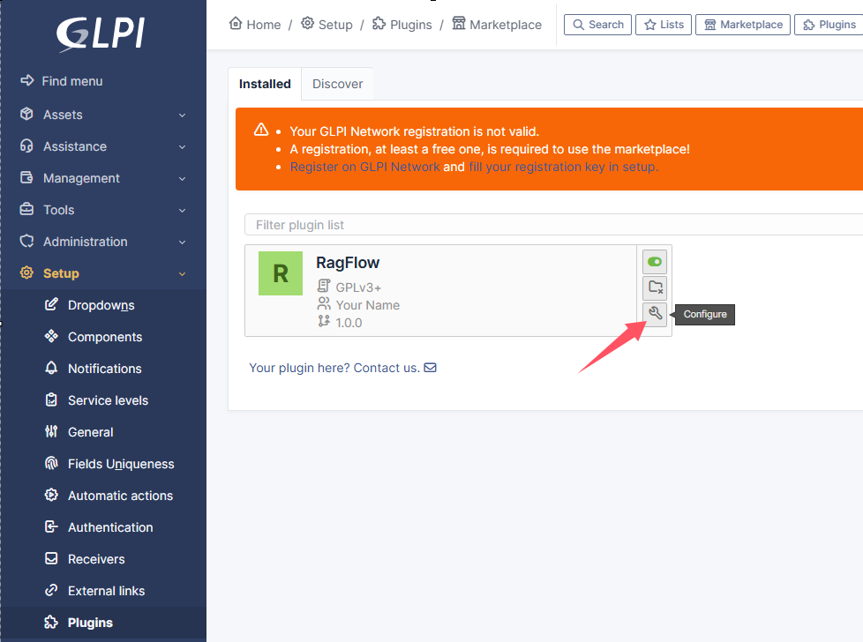This screenshot has width=863, height=642.
Task: Click the GLPI logo
Action: click(101, 34)
